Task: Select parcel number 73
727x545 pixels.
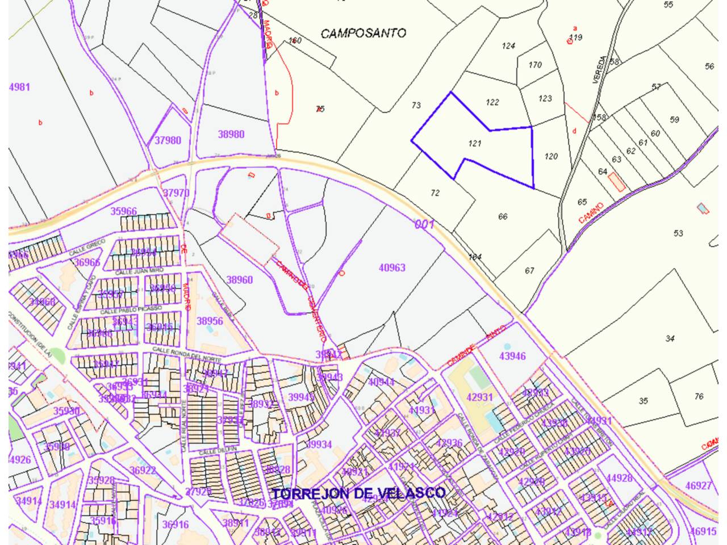Action: (416, 105)
